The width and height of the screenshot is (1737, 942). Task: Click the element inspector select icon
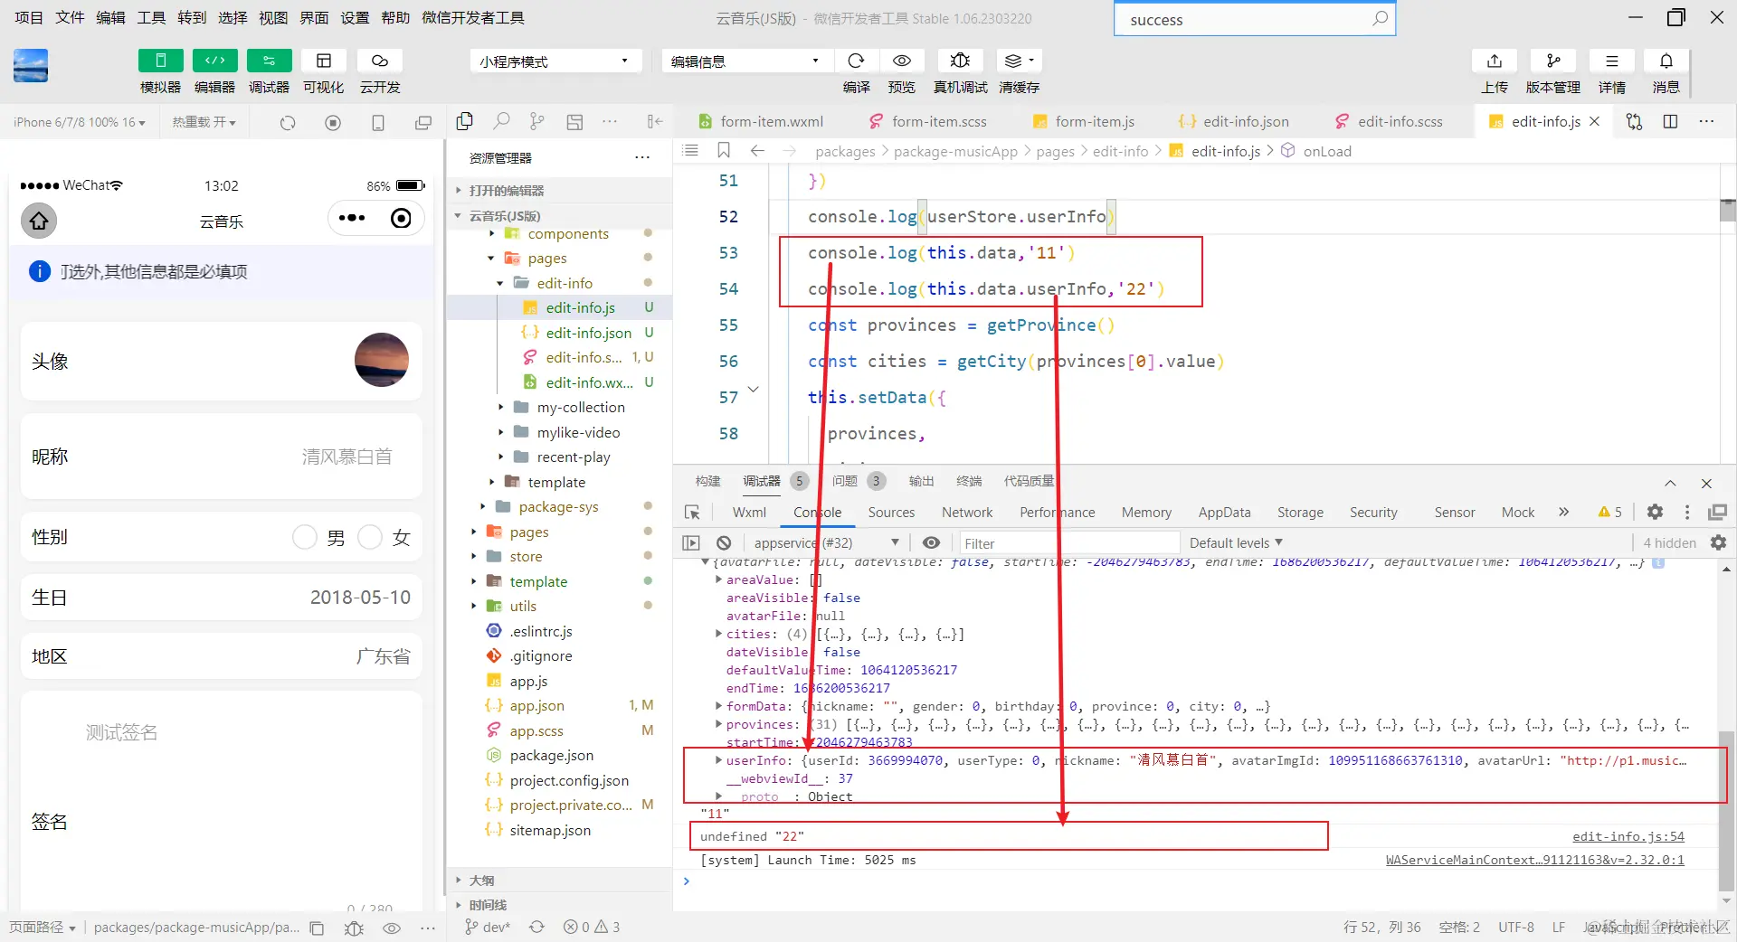click(x=692, y=513)
